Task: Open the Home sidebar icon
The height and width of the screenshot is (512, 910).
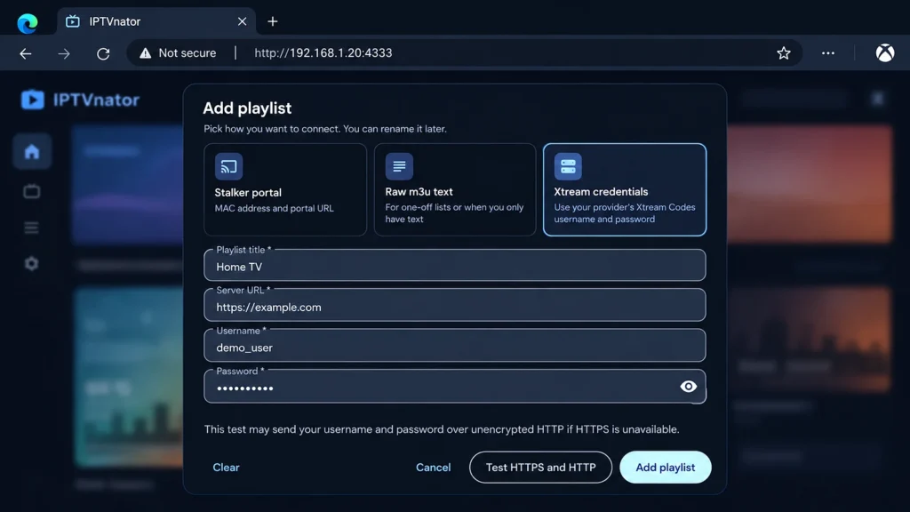Action: (32, 152)
